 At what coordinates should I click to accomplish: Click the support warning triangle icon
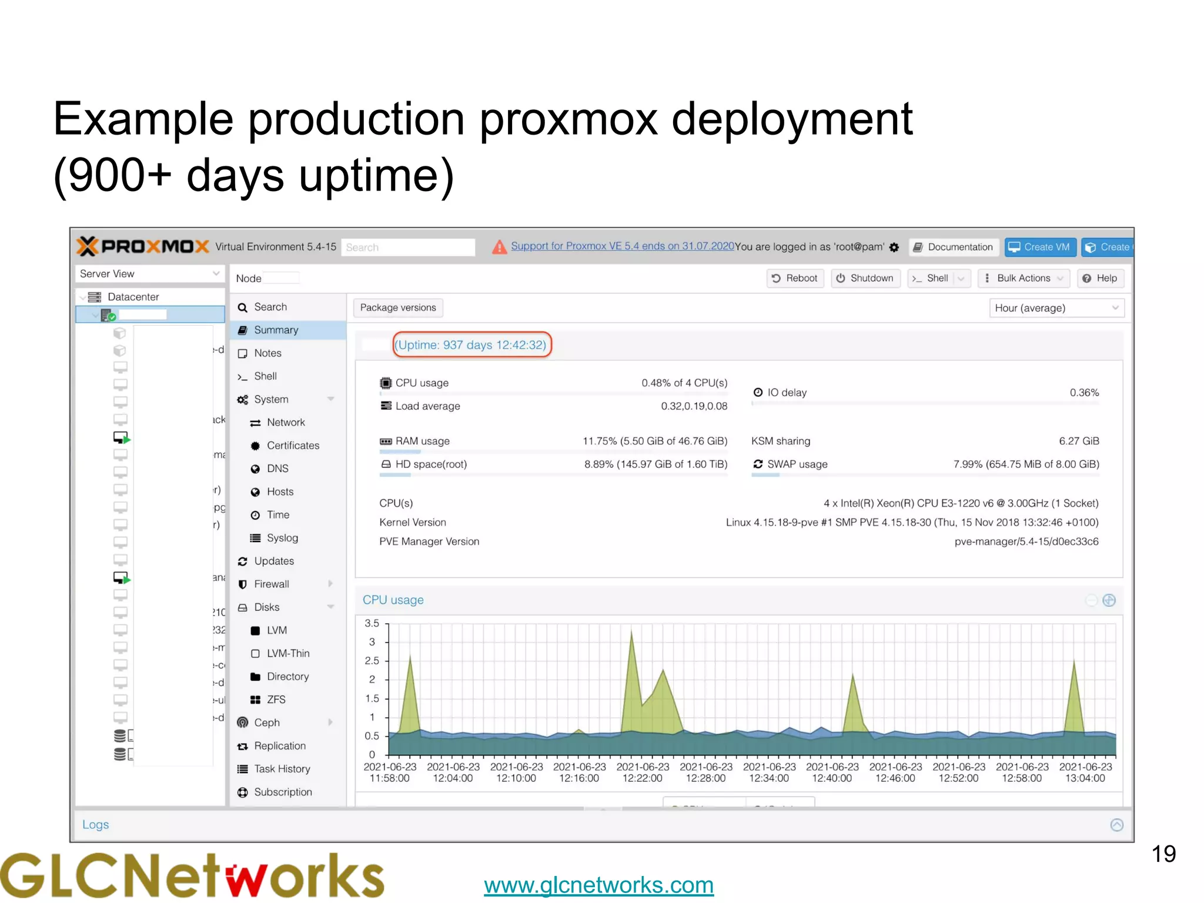point(499,247)
